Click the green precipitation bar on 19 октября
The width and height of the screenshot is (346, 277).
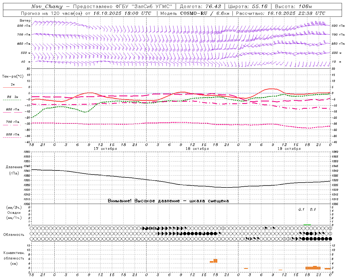click(307, 225)
